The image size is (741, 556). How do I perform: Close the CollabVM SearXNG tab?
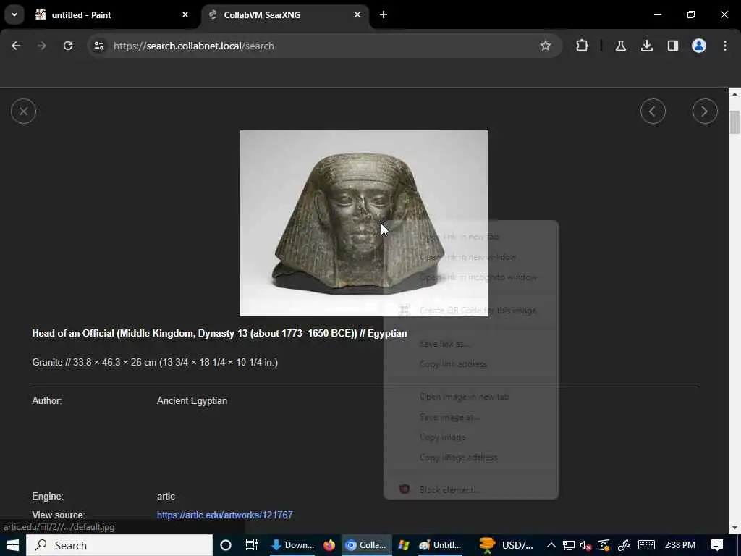click(x=357, y=14)
